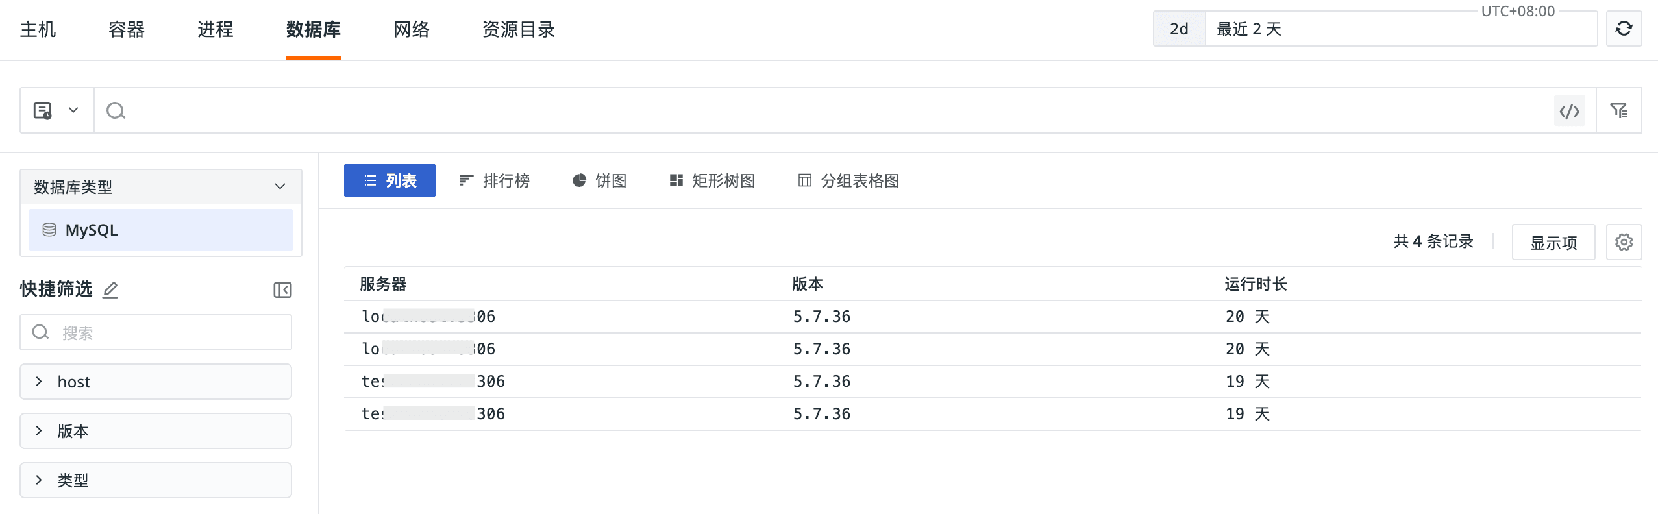Expand the host filter group
Screen dimensions: 1658x514
(156, 382)
